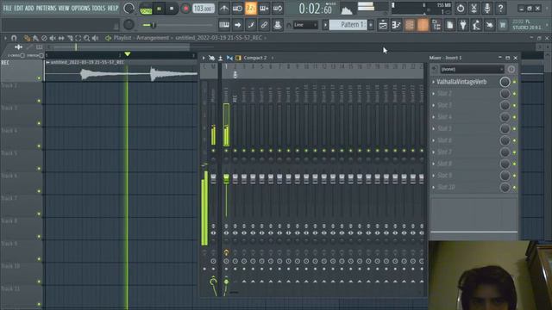Toggle loop recording icon

tap(278, 9)
